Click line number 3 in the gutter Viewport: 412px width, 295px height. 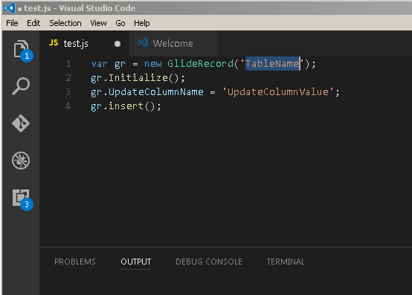[68, 92]
